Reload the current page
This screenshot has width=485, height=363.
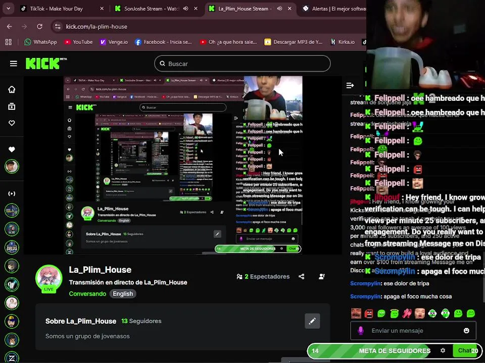coord(39,27)
